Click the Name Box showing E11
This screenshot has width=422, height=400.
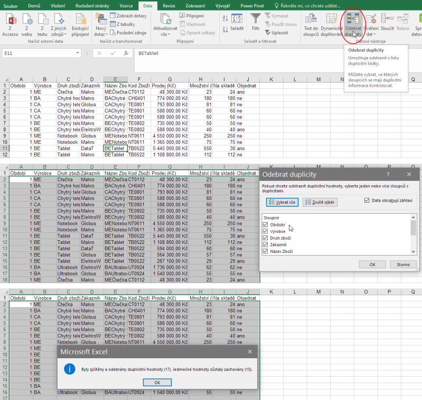(39, 53)
